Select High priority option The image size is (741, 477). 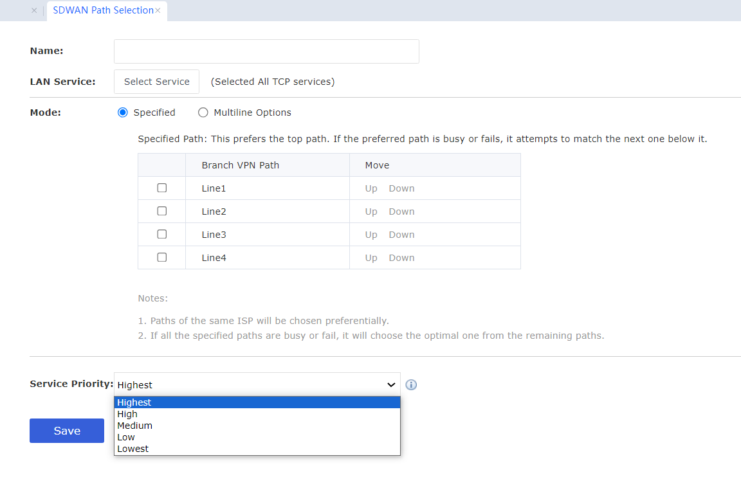[127, 414]
